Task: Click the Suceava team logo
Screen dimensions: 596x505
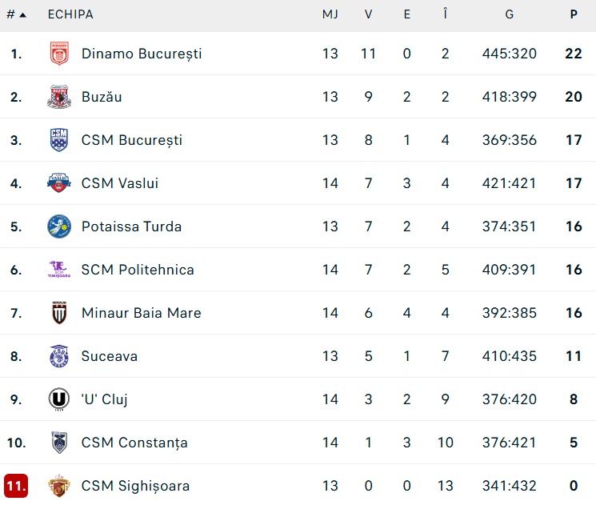Action: pyautogui.click(x=59, y=356)
